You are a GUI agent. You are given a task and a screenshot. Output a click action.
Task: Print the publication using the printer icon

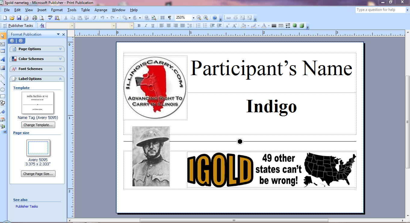35,18
